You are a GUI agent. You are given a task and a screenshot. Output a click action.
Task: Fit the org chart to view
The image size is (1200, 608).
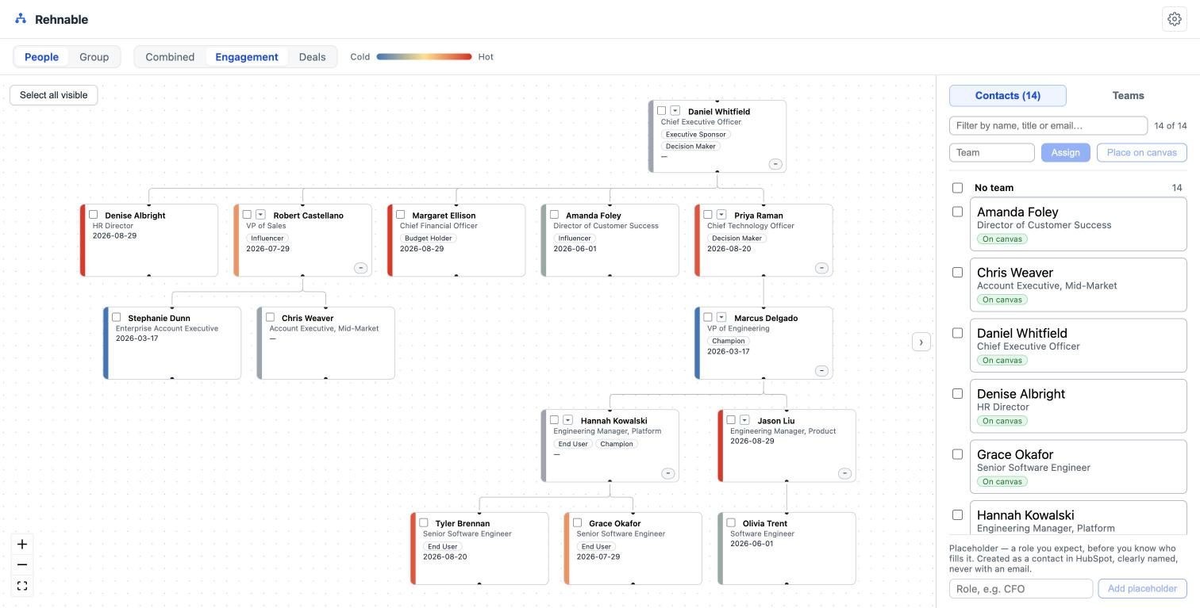pyautogui.click(x=22, y=586)
